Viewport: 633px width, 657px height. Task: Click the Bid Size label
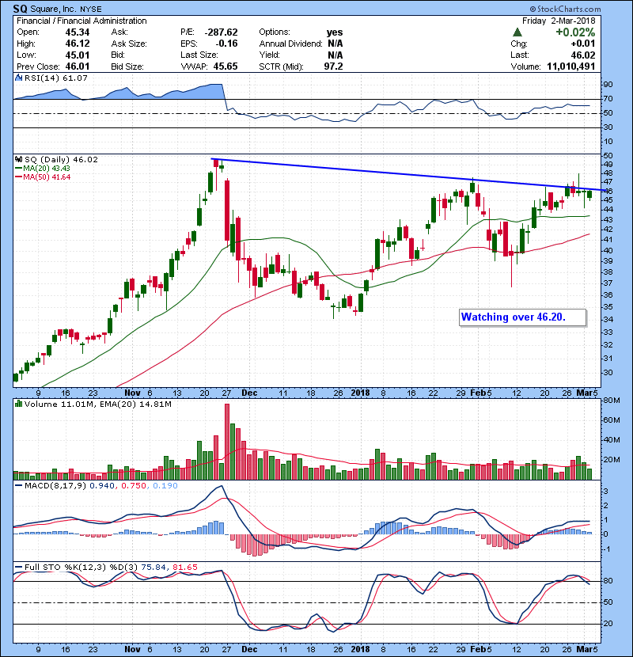point(127,66)
